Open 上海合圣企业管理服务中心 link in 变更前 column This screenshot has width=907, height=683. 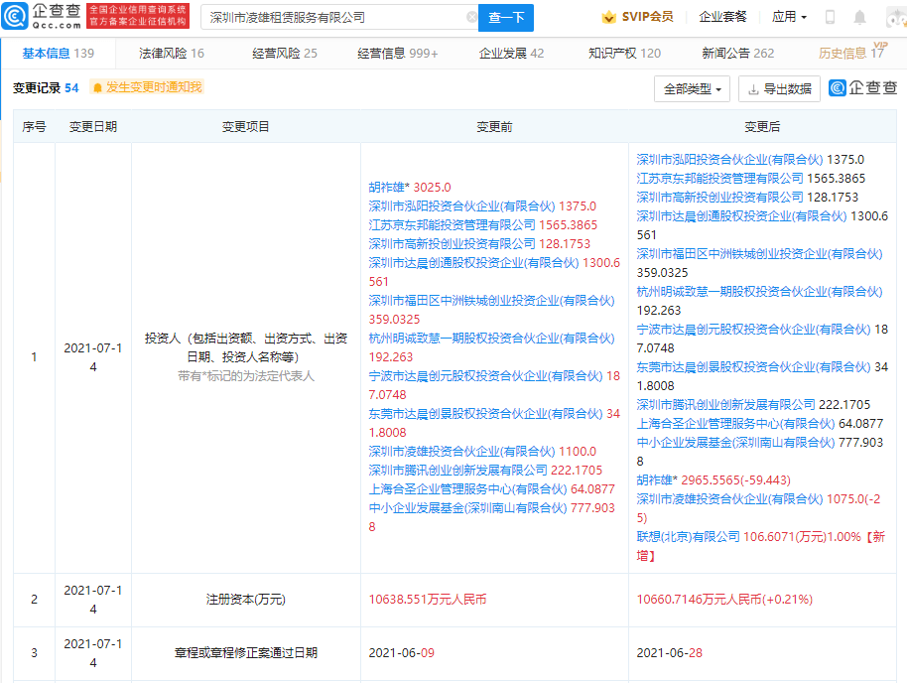(467, 489)
